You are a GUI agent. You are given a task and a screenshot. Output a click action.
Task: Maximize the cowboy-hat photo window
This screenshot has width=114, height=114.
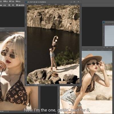[x=107, y=47]
